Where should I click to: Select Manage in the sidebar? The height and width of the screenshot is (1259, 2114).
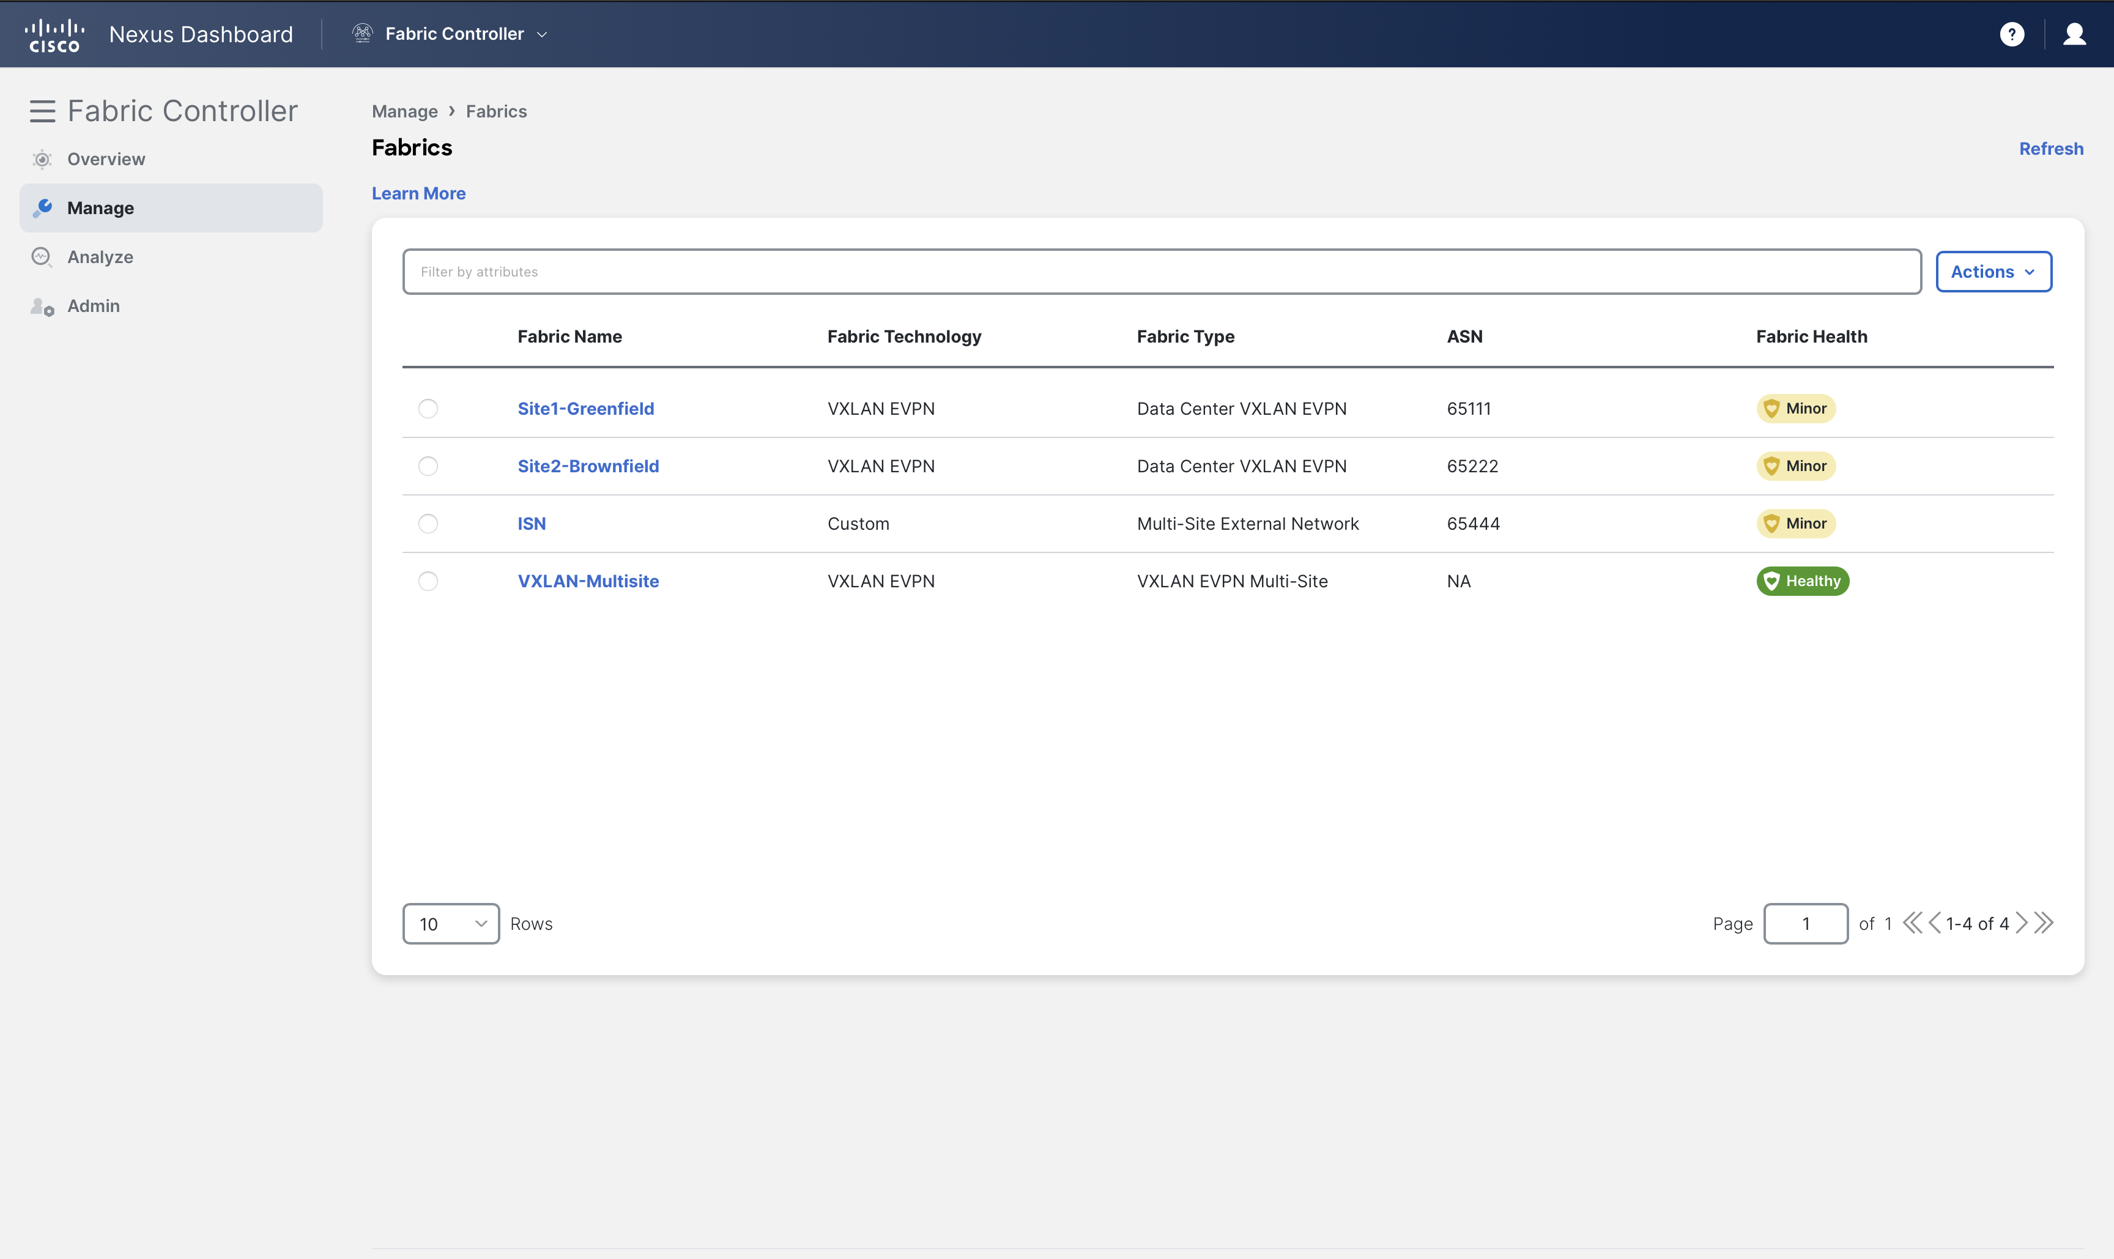(x=171, y=208)
